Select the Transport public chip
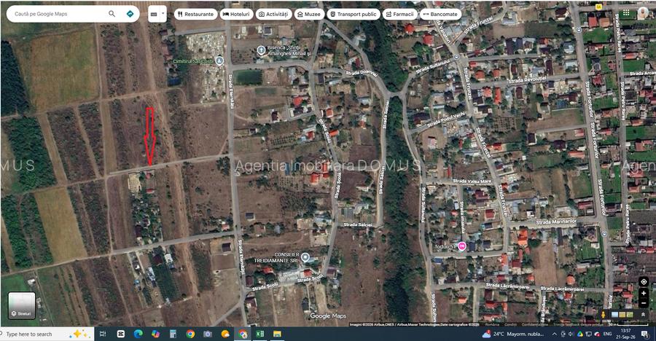Screen dimensions: 656x341 pyautogui.click(x=354, y=15)
